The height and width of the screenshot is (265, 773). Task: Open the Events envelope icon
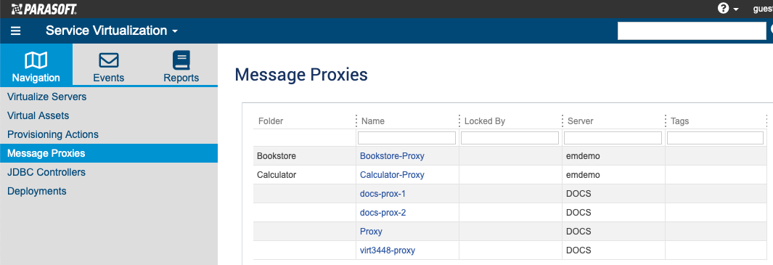108,60
